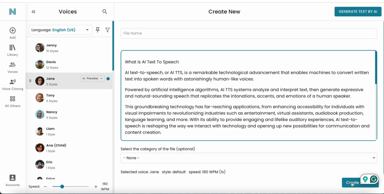Open All Others grid icon
This screenshot has height=194, width=384.
[x=13, y=99]
